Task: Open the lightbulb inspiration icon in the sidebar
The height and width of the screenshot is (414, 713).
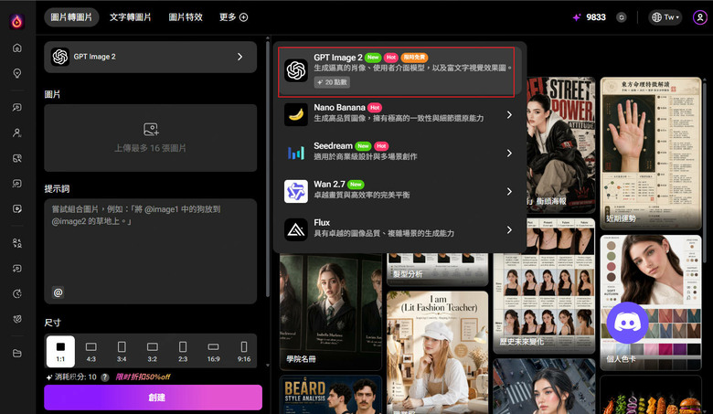Action: [17, 73]
